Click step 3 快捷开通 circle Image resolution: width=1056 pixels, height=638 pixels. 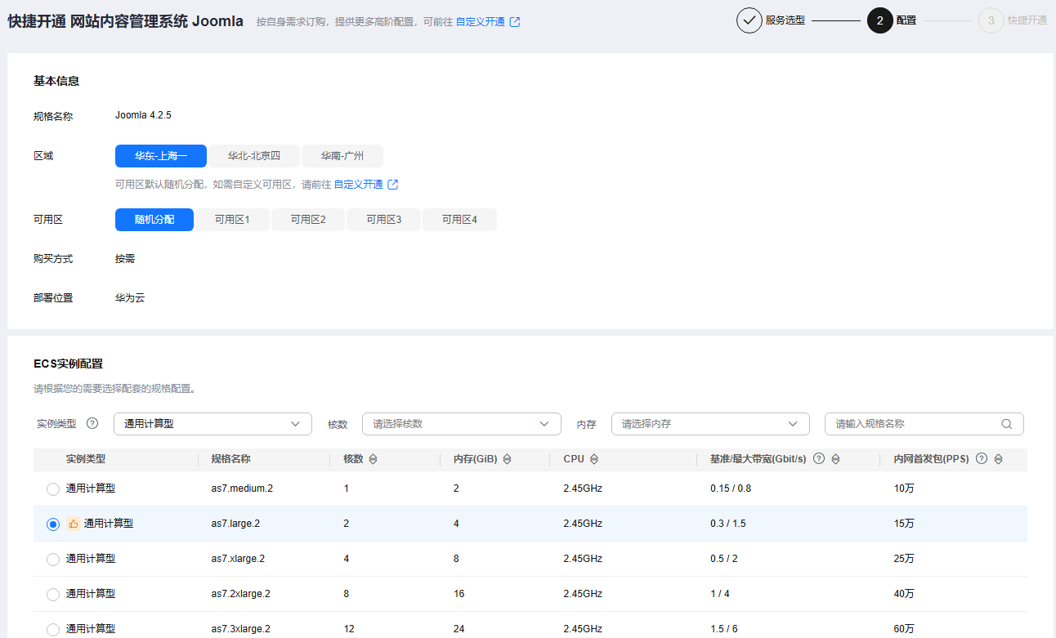coord(991,20)
